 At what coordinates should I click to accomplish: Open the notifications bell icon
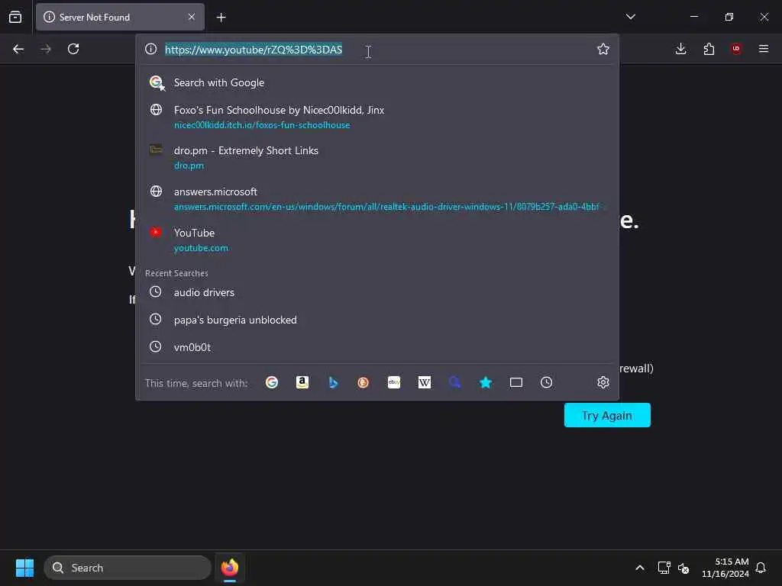(761, 568)
